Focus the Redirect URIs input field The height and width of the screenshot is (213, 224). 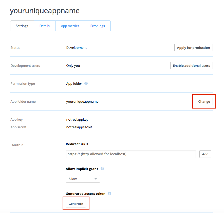[x=131, y=154]
